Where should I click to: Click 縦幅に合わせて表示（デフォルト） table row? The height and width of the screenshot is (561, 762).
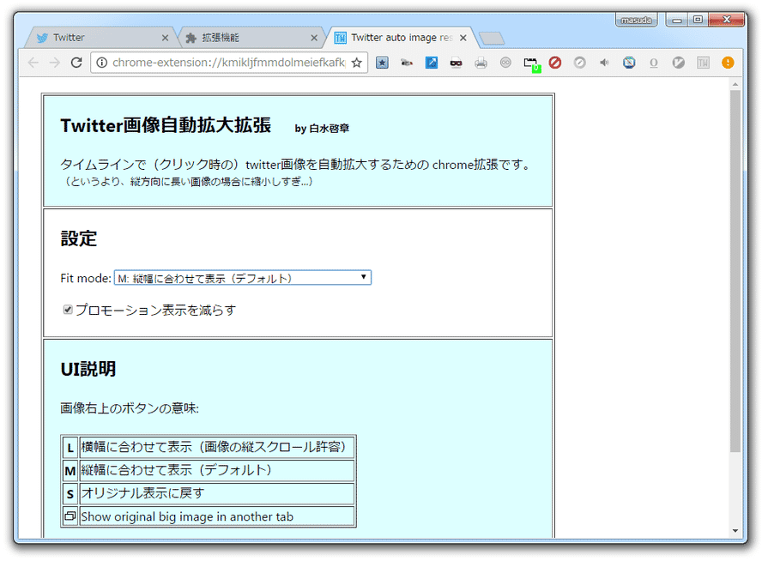[x=217, y=471]
